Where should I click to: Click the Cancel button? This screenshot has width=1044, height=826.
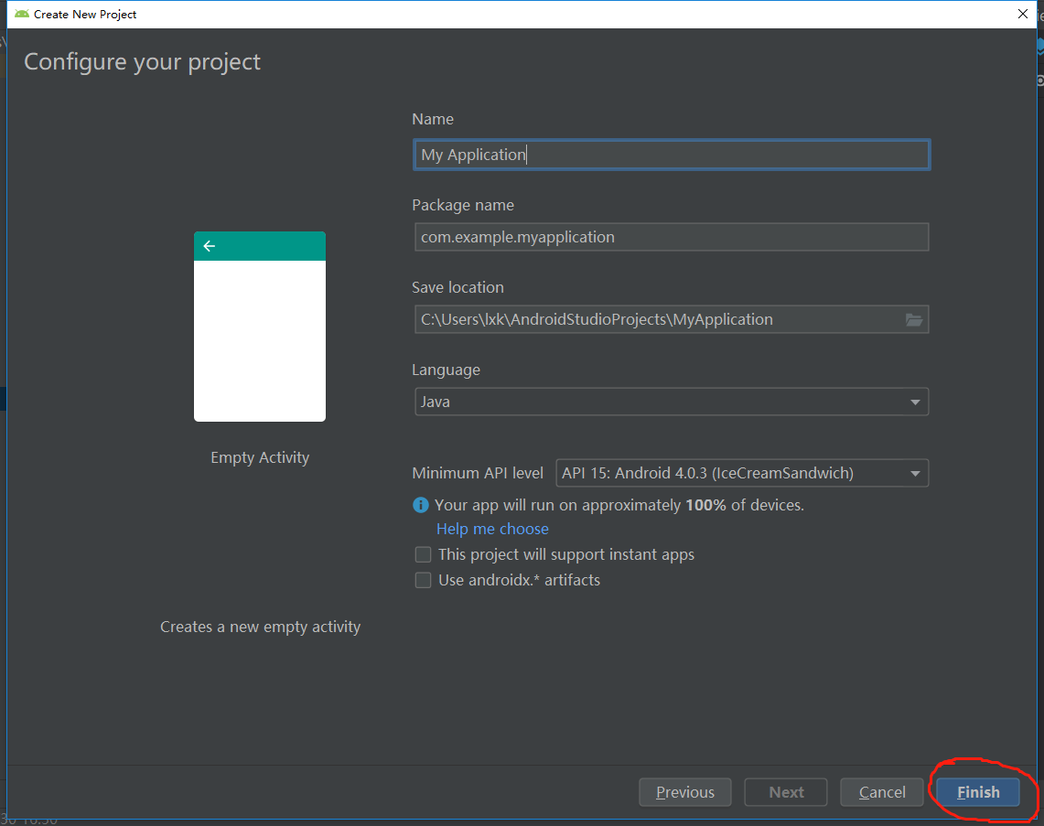[x=881, y=792]
